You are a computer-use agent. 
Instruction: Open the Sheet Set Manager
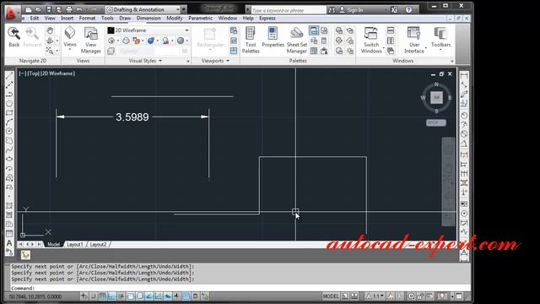coord(296,40)
